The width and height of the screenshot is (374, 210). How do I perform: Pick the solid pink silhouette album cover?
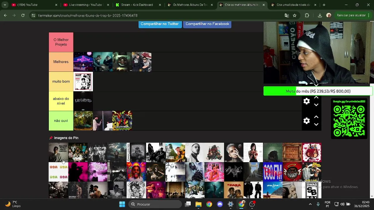tap(78, 172)
